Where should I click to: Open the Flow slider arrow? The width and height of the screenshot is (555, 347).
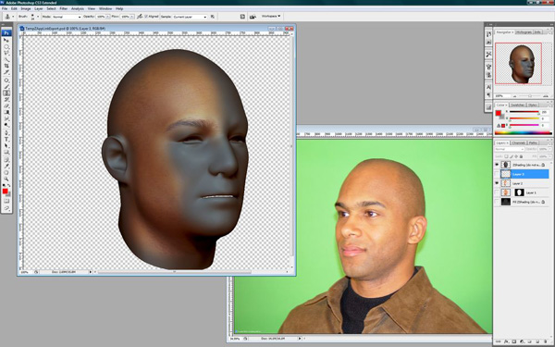pyautogui.click(x=132, y=17)
